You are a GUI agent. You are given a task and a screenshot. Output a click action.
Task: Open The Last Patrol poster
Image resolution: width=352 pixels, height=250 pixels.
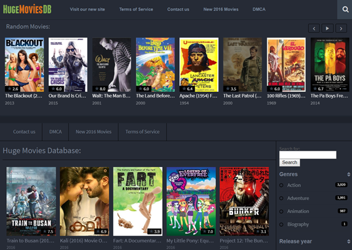(x=242, y=64)
